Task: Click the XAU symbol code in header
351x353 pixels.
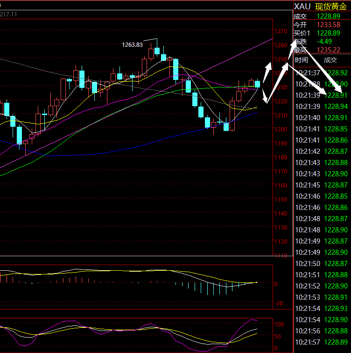Action: 302,7
